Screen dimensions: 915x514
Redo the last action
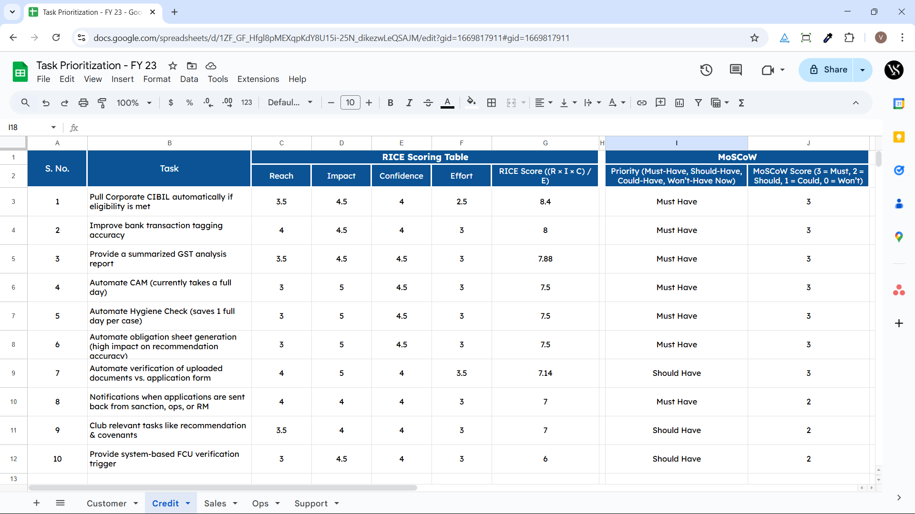tap(64, 102)
